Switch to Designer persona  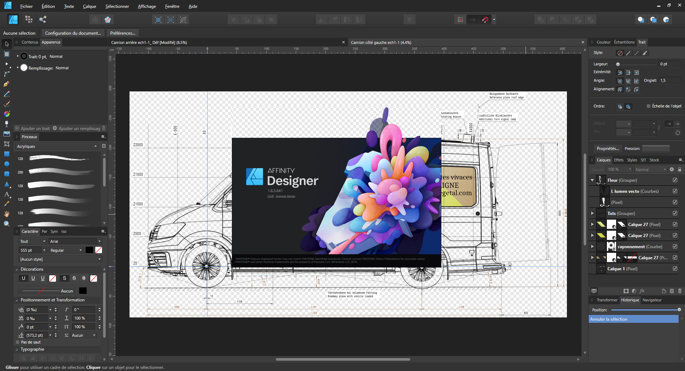(14, 20)
